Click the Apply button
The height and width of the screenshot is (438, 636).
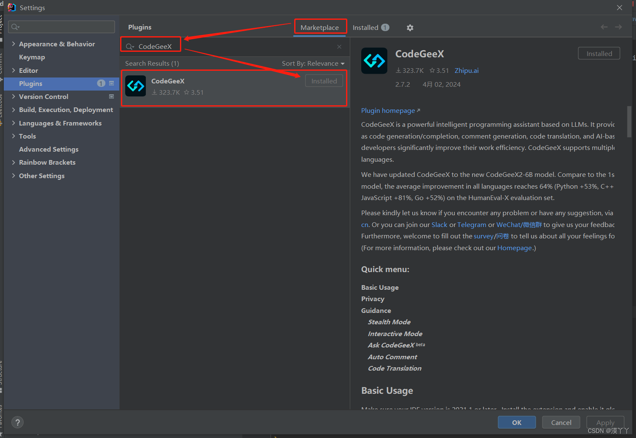tap(605, 422)
